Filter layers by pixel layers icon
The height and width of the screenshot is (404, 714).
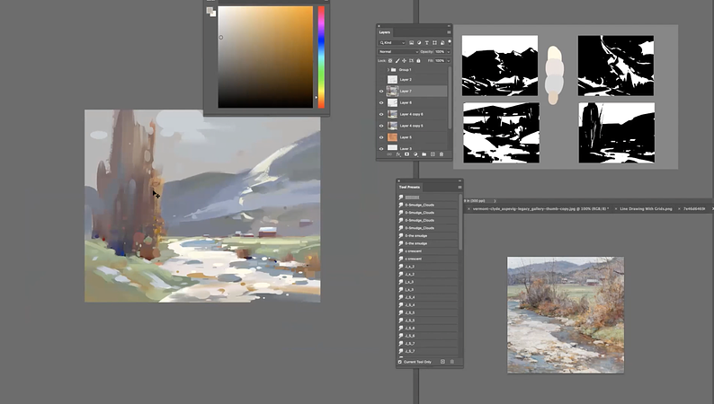[x=411, y=43]
